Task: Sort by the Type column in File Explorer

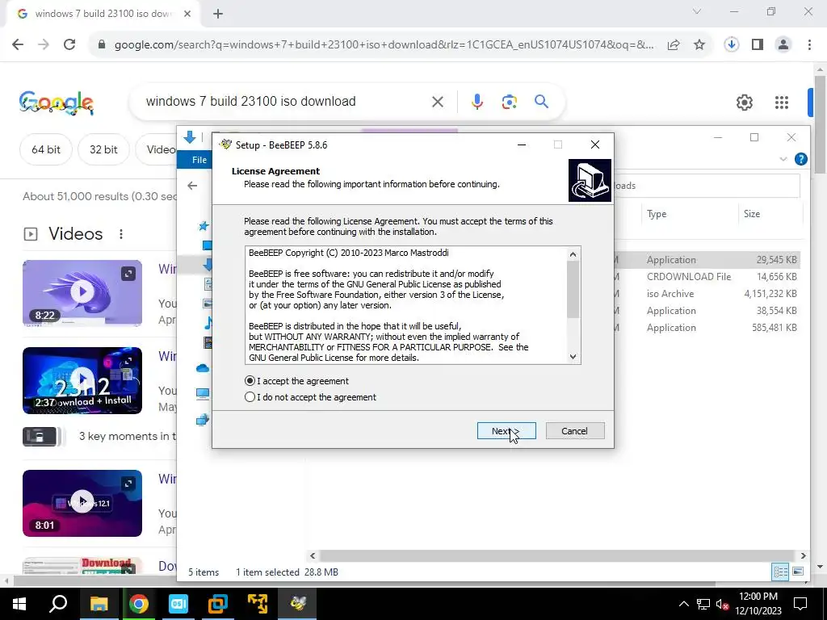Action: pos(657,213)
